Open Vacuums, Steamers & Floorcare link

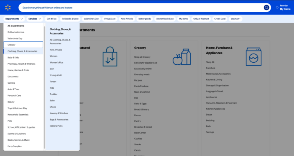point(221,103)
